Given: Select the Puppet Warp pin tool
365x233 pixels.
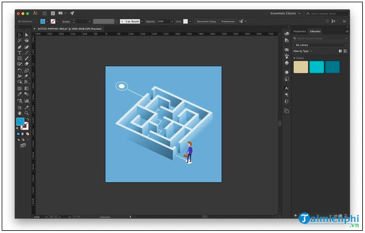Looking at the screenshot, I should [x=27, y=76].
